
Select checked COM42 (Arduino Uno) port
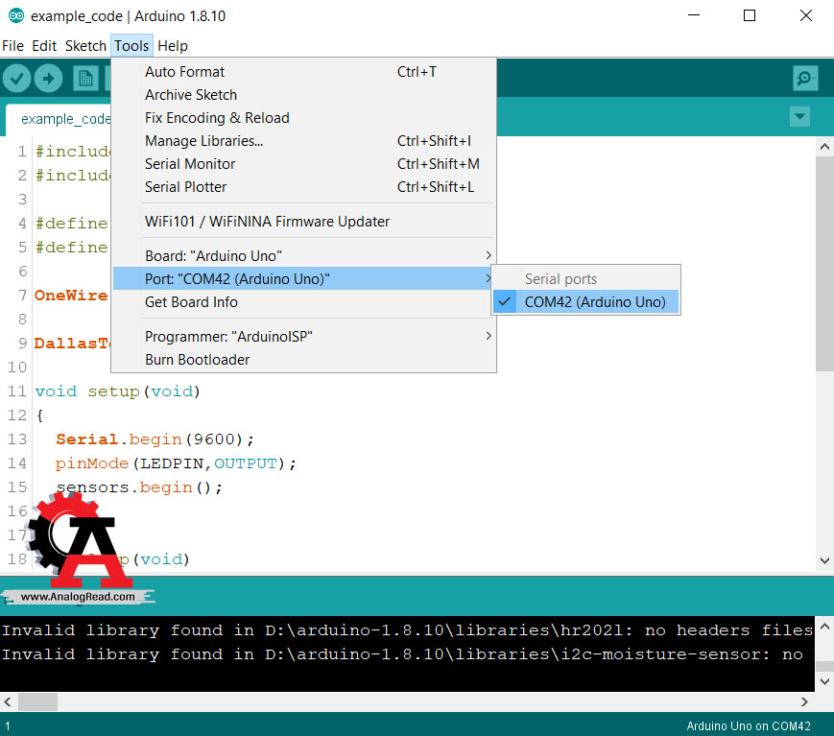585,302
